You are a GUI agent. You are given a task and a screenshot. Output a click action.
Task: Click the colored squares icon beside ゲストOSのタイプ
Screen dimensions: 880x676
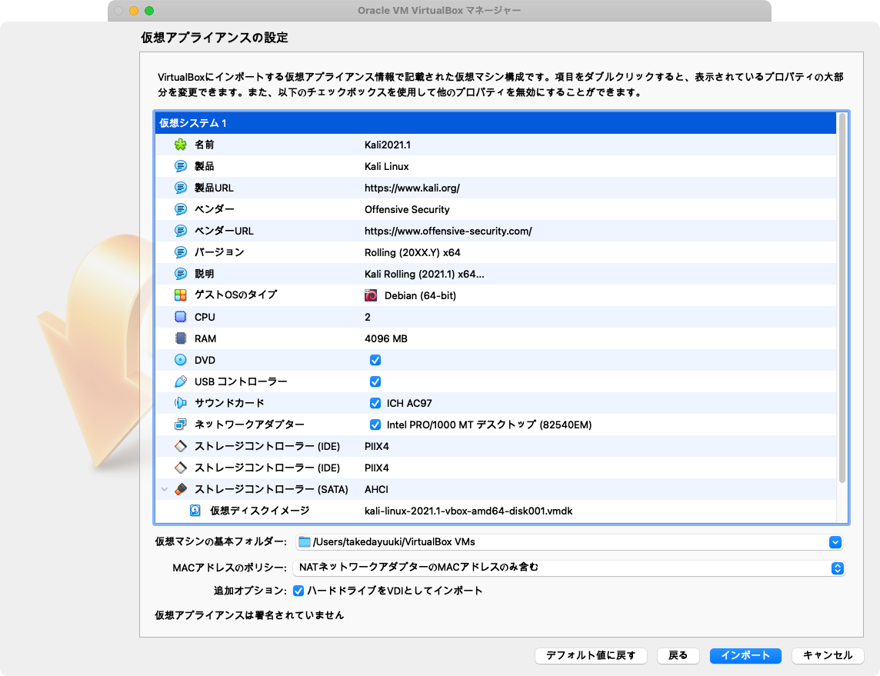pos(180,295)
